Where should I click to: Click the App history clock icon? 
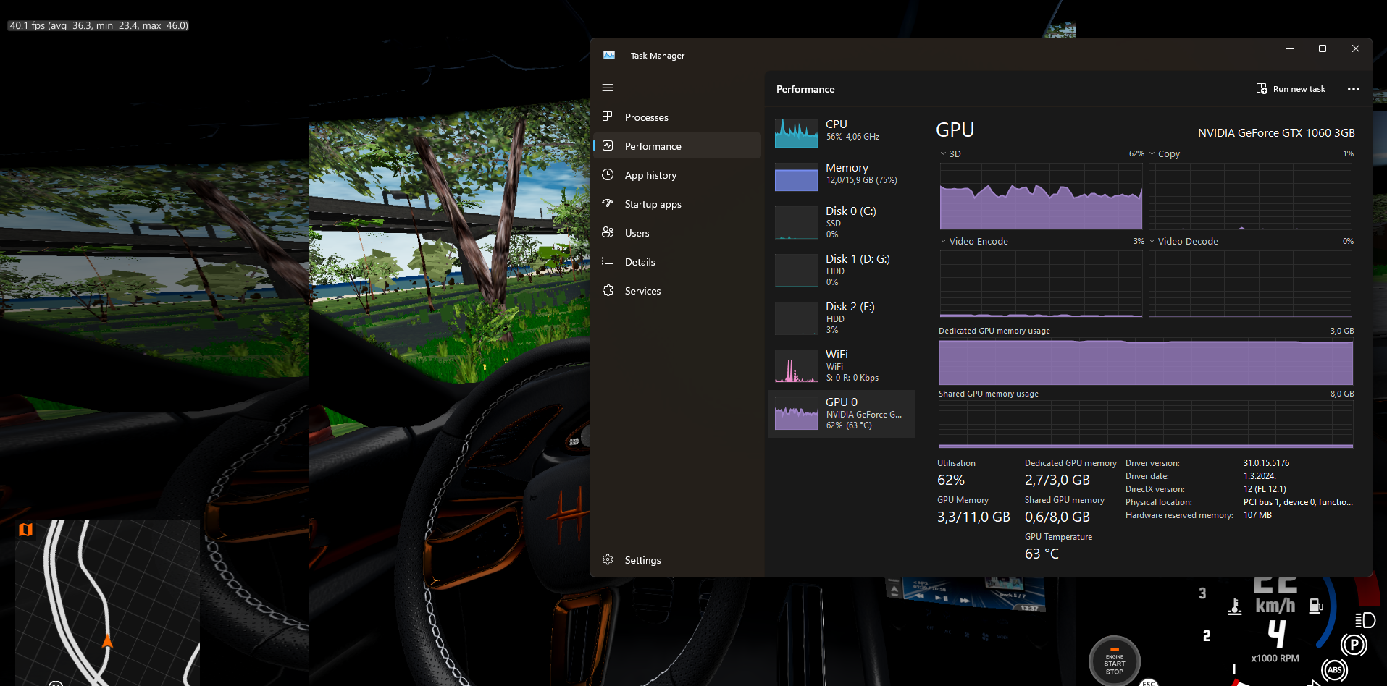pos(608,174)
